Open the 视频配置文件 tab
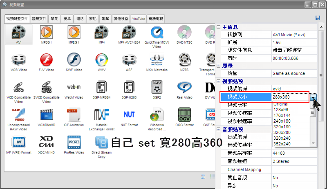 click(17, 19)
